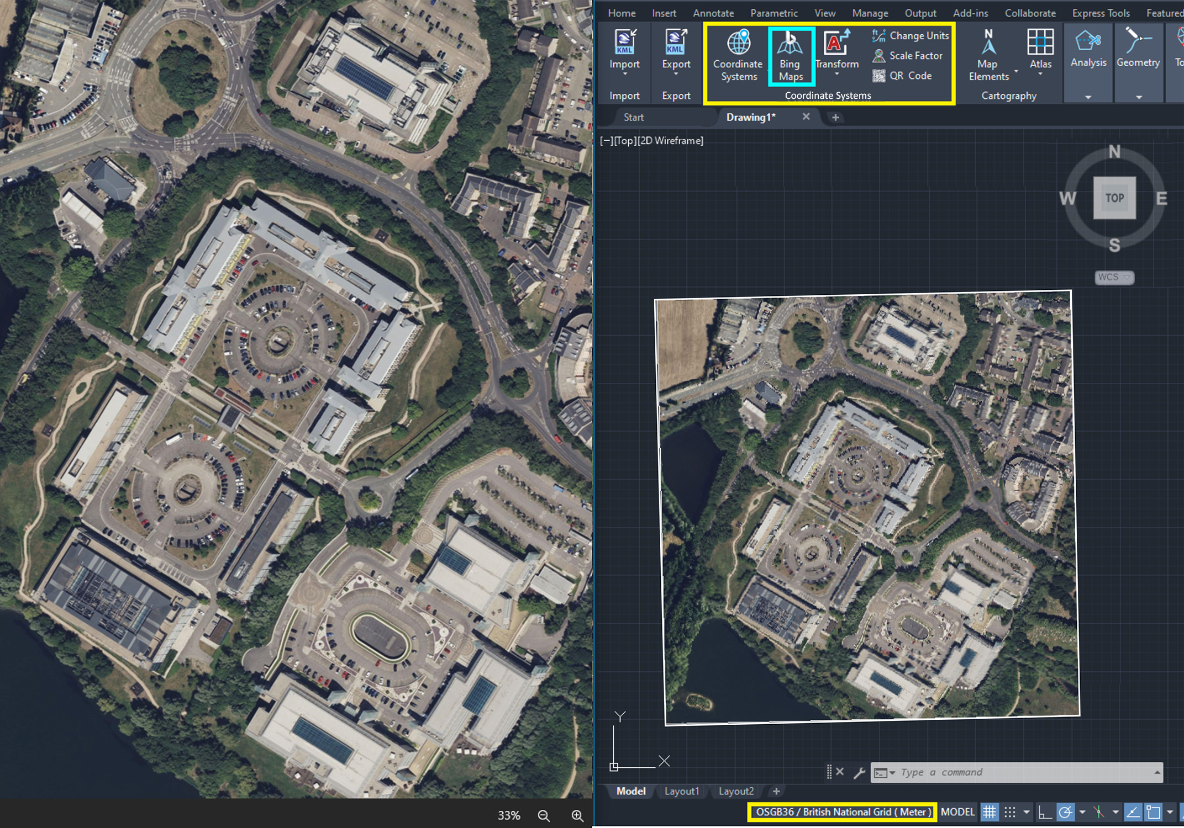This screenshot has height=828, width=1184.
Task: Click the OSGB36 British National Grid label
Action: tap(843, 812)
